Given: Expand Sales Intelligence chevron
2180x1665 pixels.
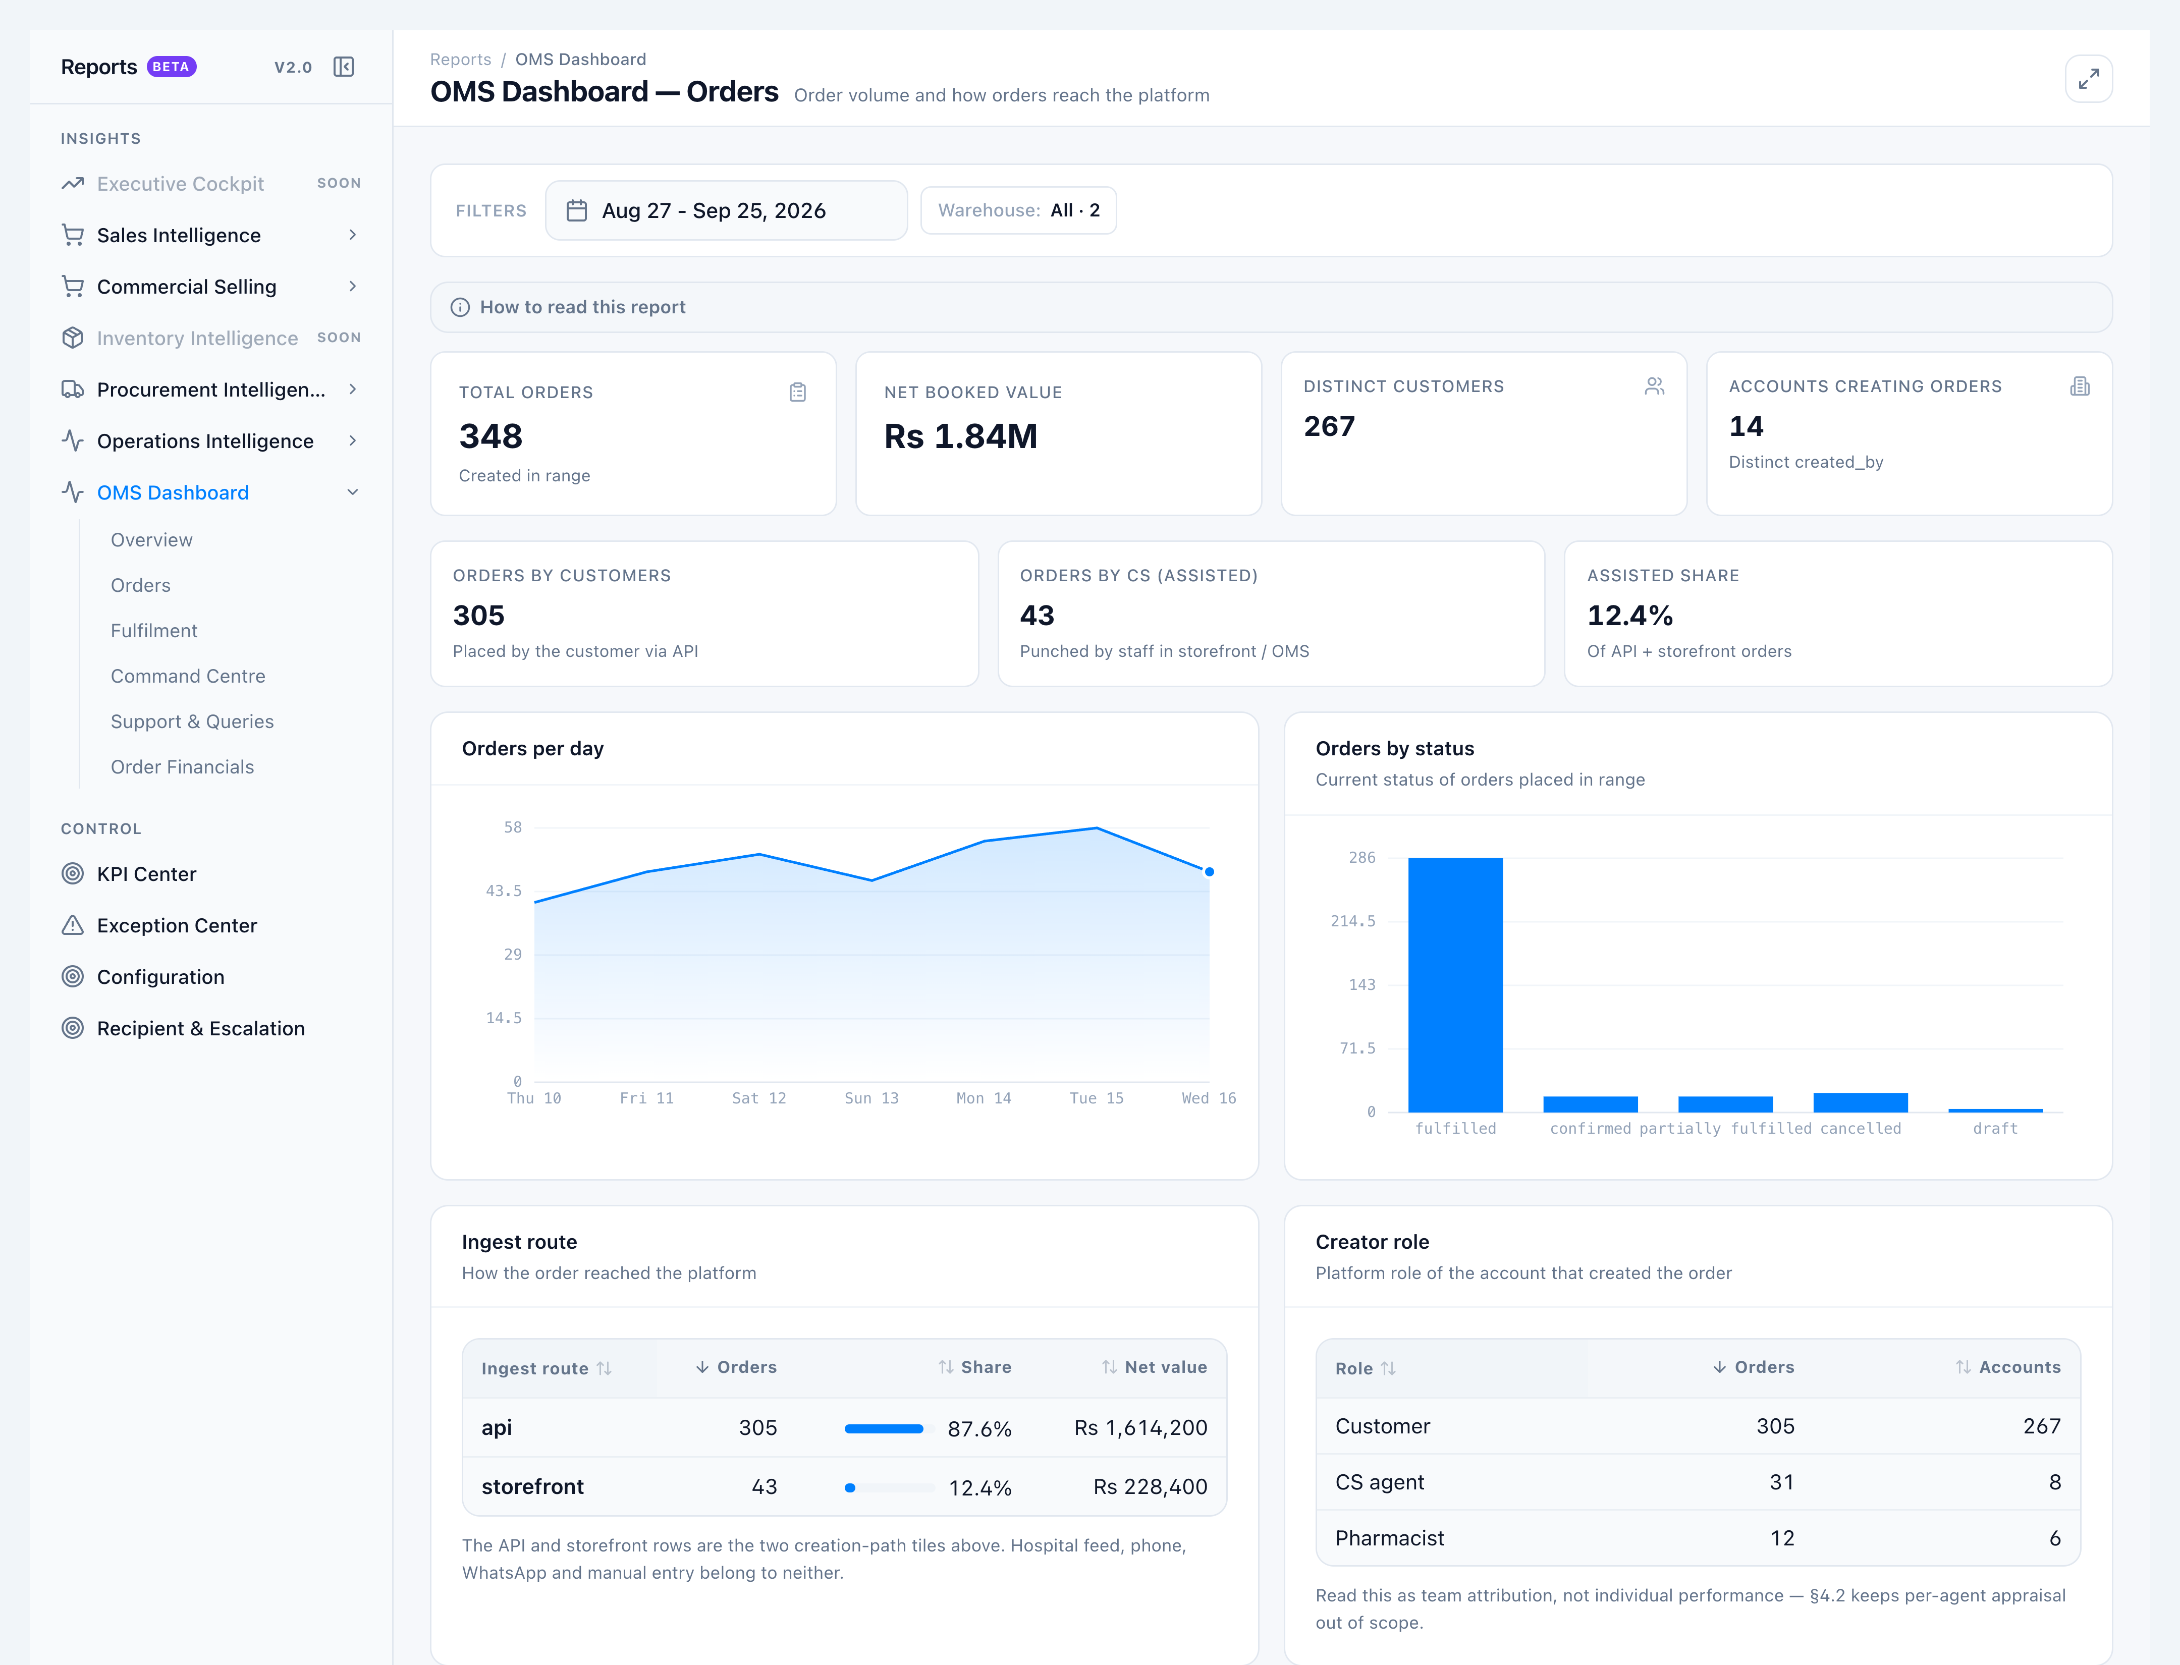Looking at the screenshot, I should click(x=352, y=235).
